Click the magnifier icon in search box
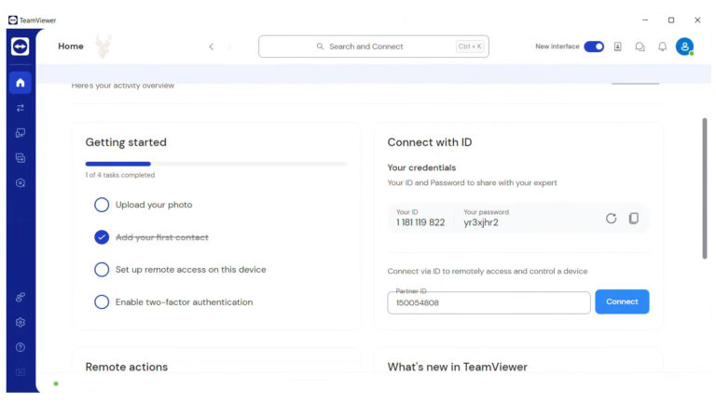Image resolution: width=716 pixels, height=402 pixels. point(320,47)
